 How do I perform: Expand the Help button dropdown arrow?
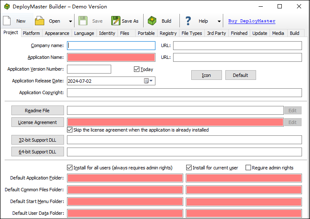(x=219, y=21)
